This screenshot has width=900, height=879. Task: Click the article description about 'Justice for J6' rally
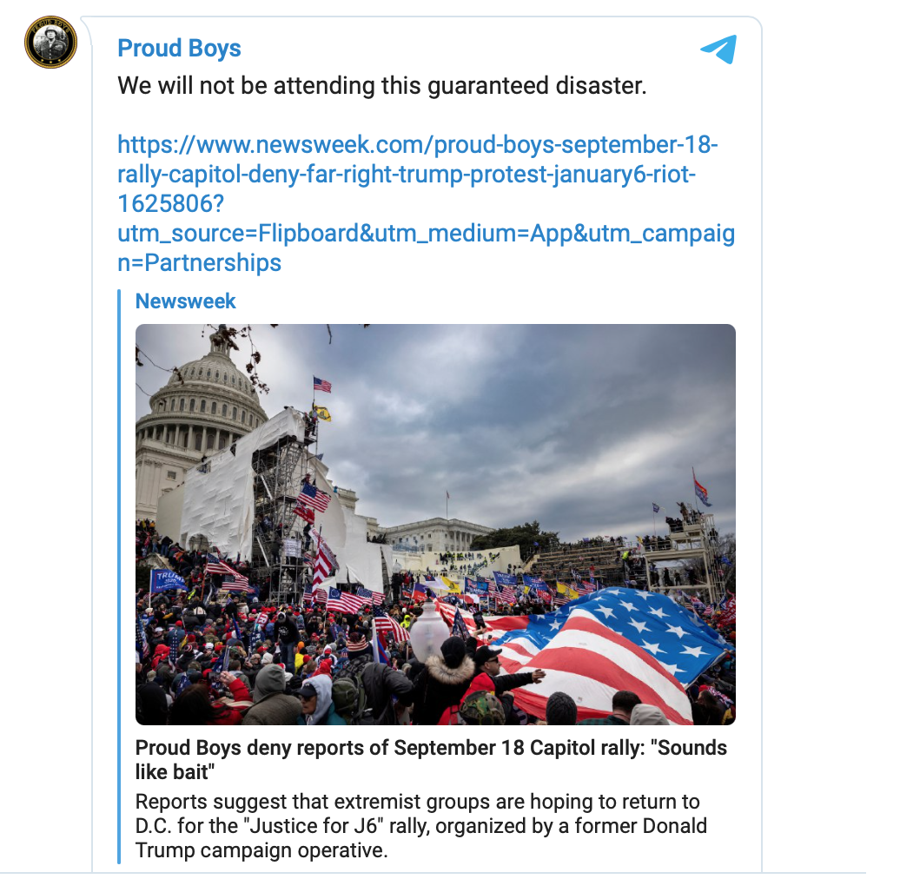(421, 826)
